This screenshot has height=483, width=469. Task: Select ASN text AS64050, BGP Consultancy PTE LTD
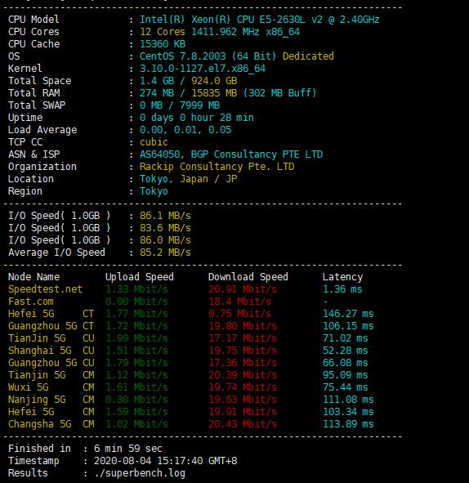tap(231, 154)
